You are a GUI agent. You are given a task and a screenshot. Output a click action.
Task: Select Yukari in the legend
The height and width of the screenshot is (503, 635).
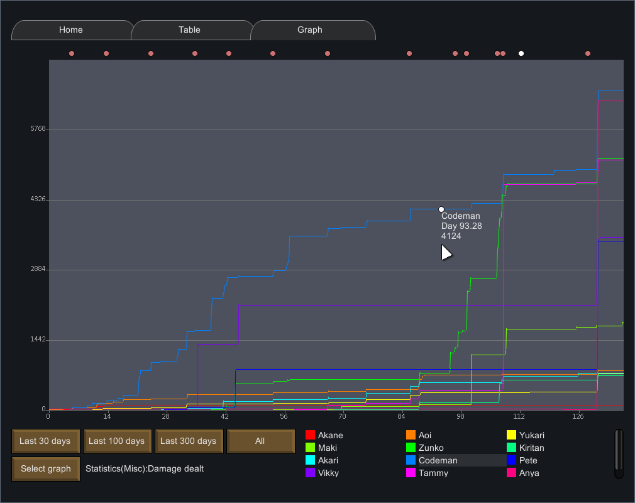(532, 435)
